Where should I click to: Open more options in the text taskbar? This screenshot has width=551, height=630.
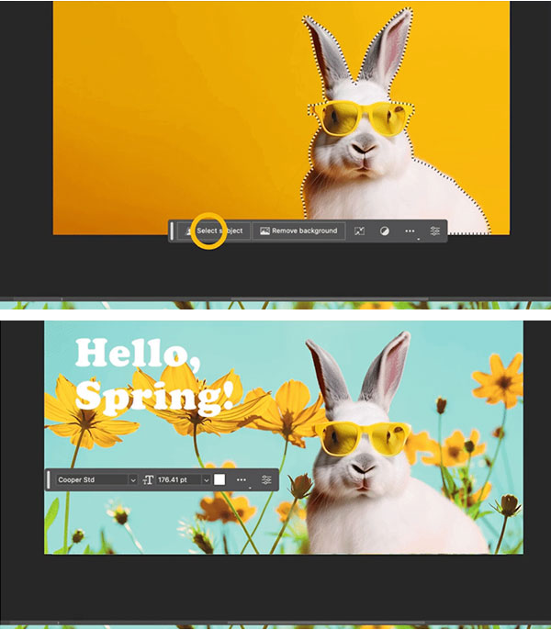pos(242,479)
